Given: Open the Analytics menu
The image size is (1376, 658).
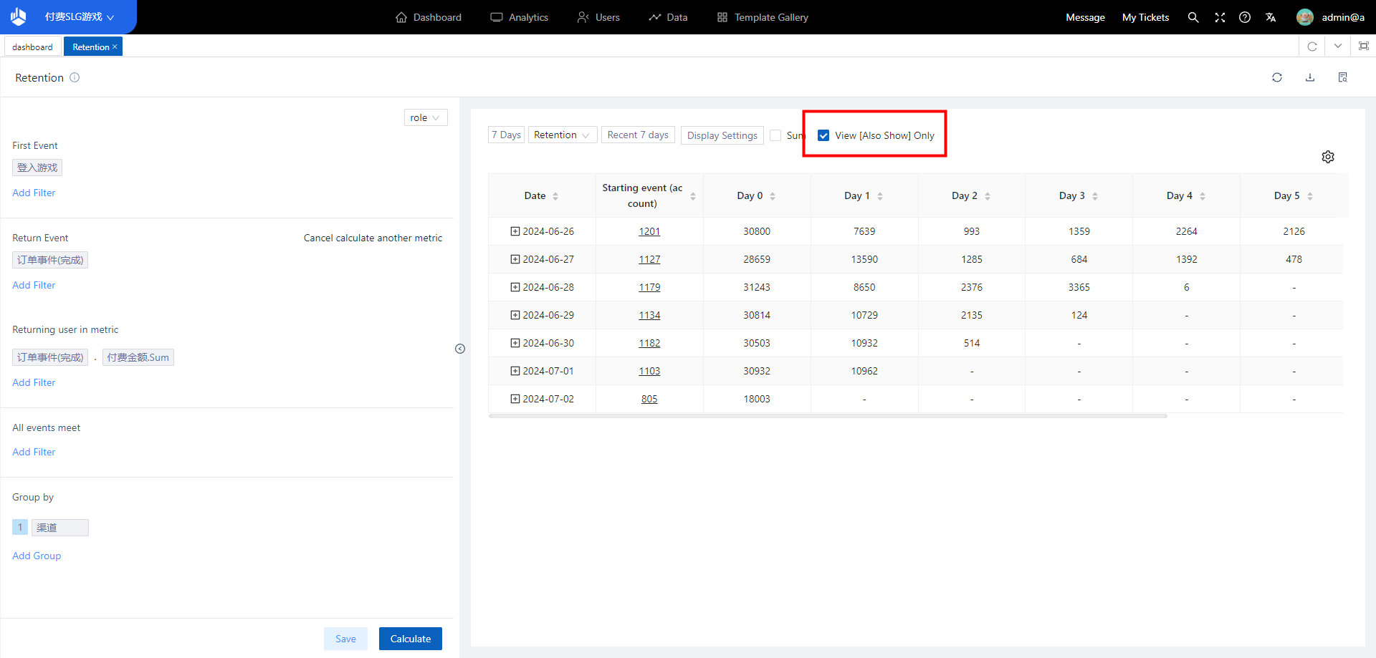Looking at the screenshot, I should pyautogui.click(x=520, y=17).
